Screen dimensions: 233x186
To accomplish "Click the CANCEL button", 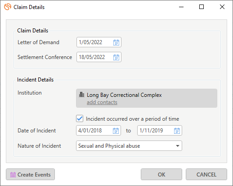I will 206,174.
